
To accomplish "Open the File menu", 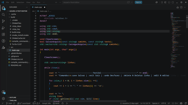I will pyautogui.click(x=8, y=2).
